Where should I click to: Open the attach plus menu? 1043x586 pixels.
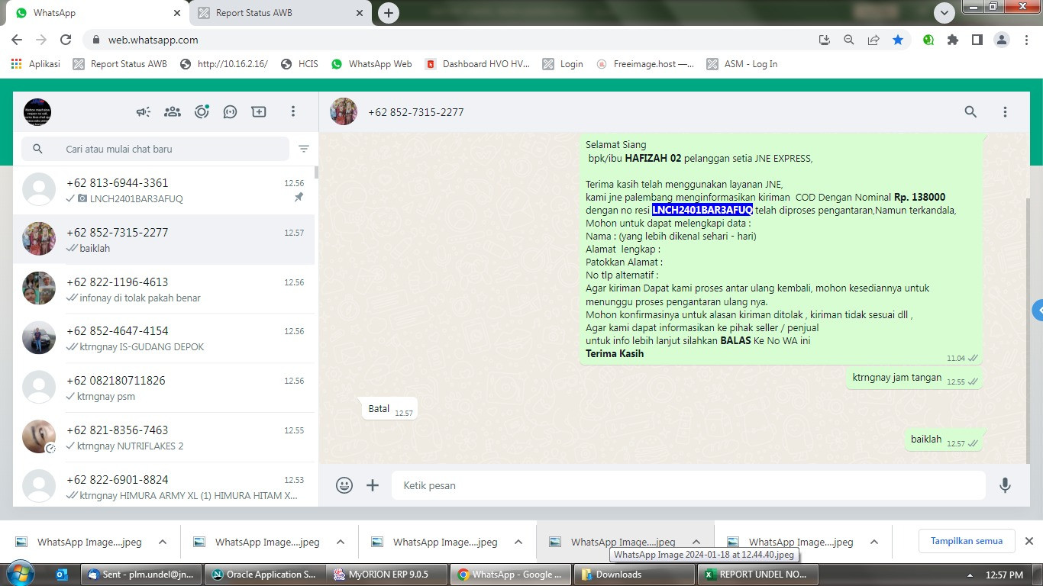[373, 485]
